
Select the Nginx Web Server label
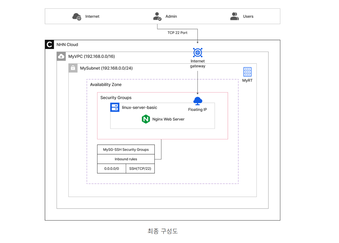point(168,119)
